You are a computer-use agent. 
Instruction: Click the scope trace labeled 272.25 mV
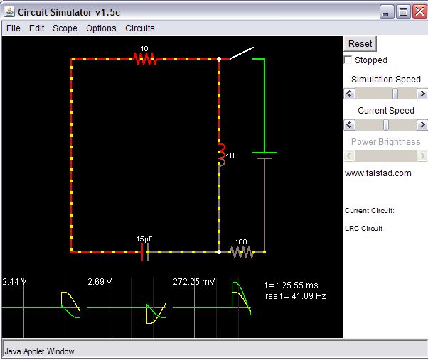212,307
